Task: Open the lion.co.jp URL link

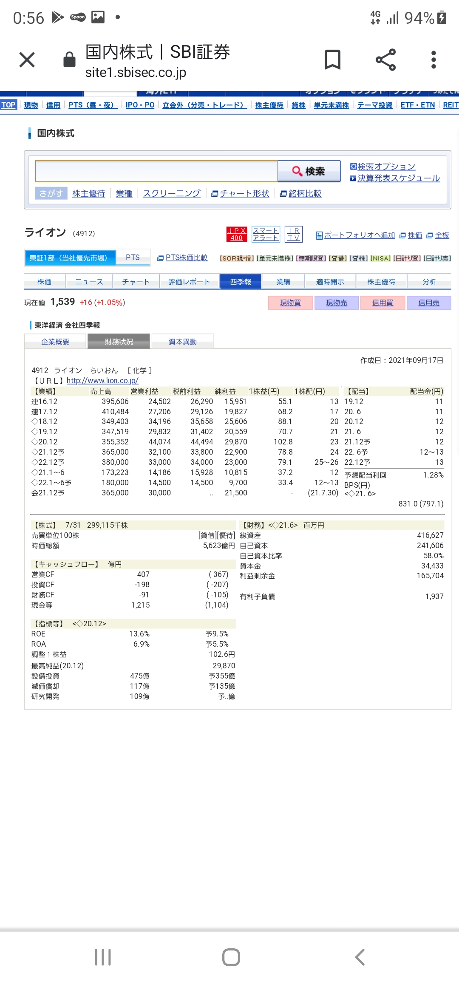Action: pos(102,381)
